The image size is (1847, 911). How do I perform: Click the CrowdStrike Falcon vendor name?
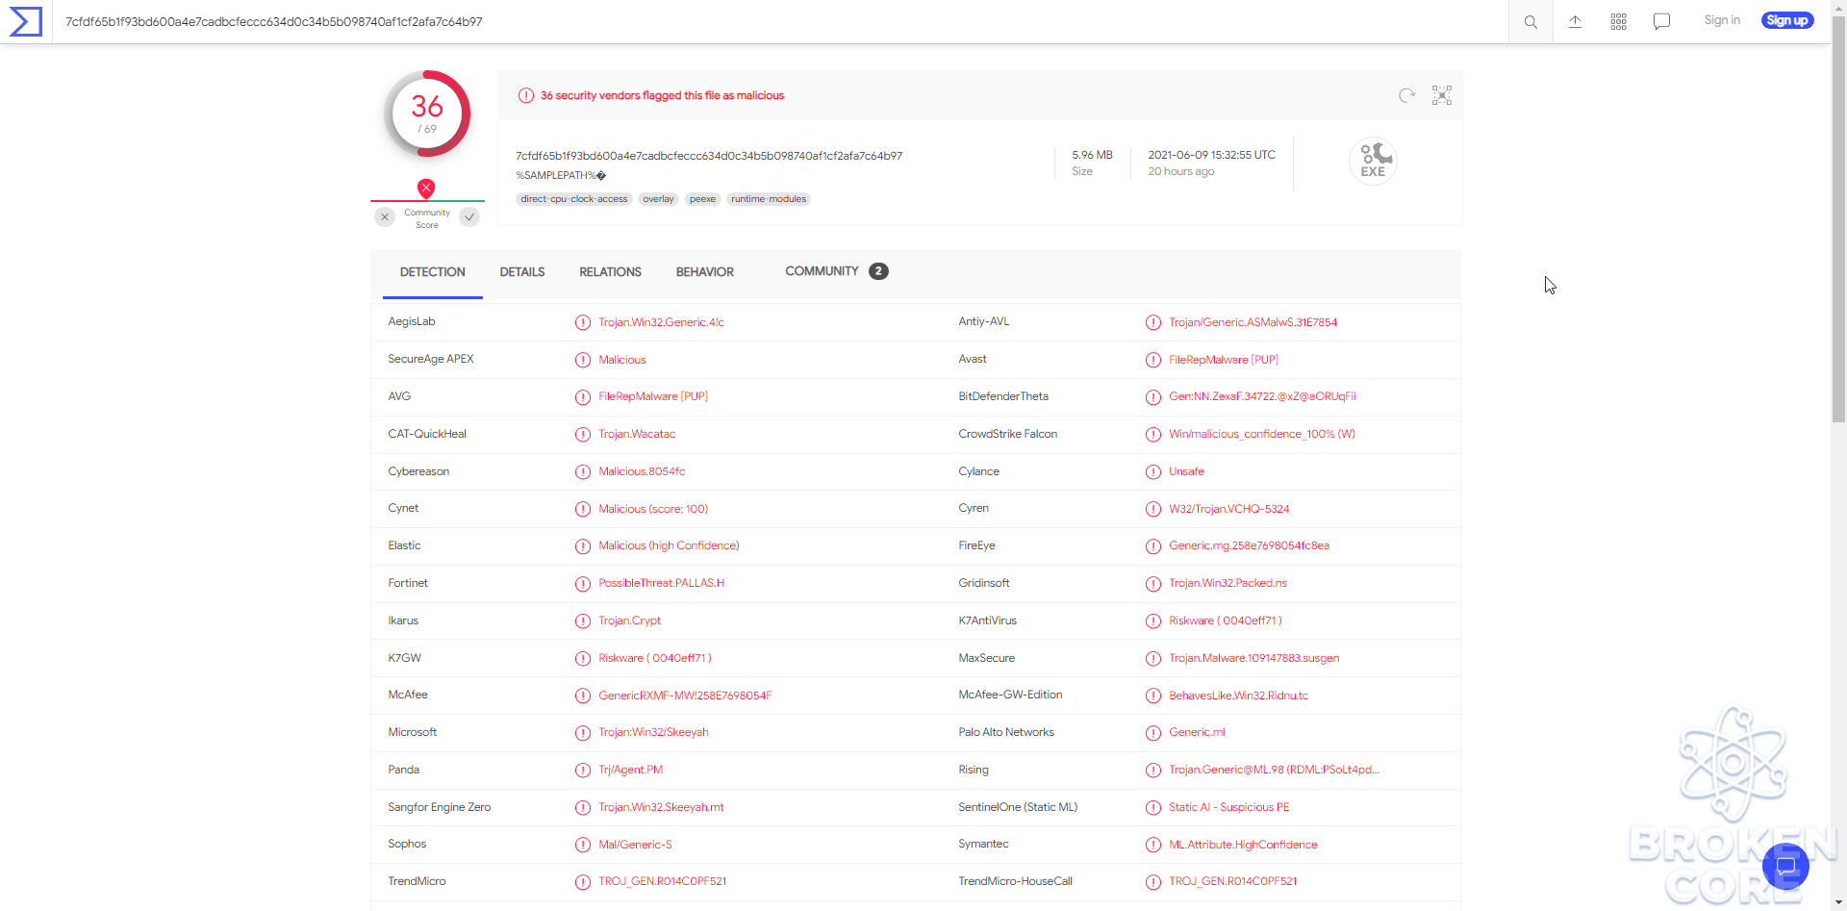click(1007, 434)
